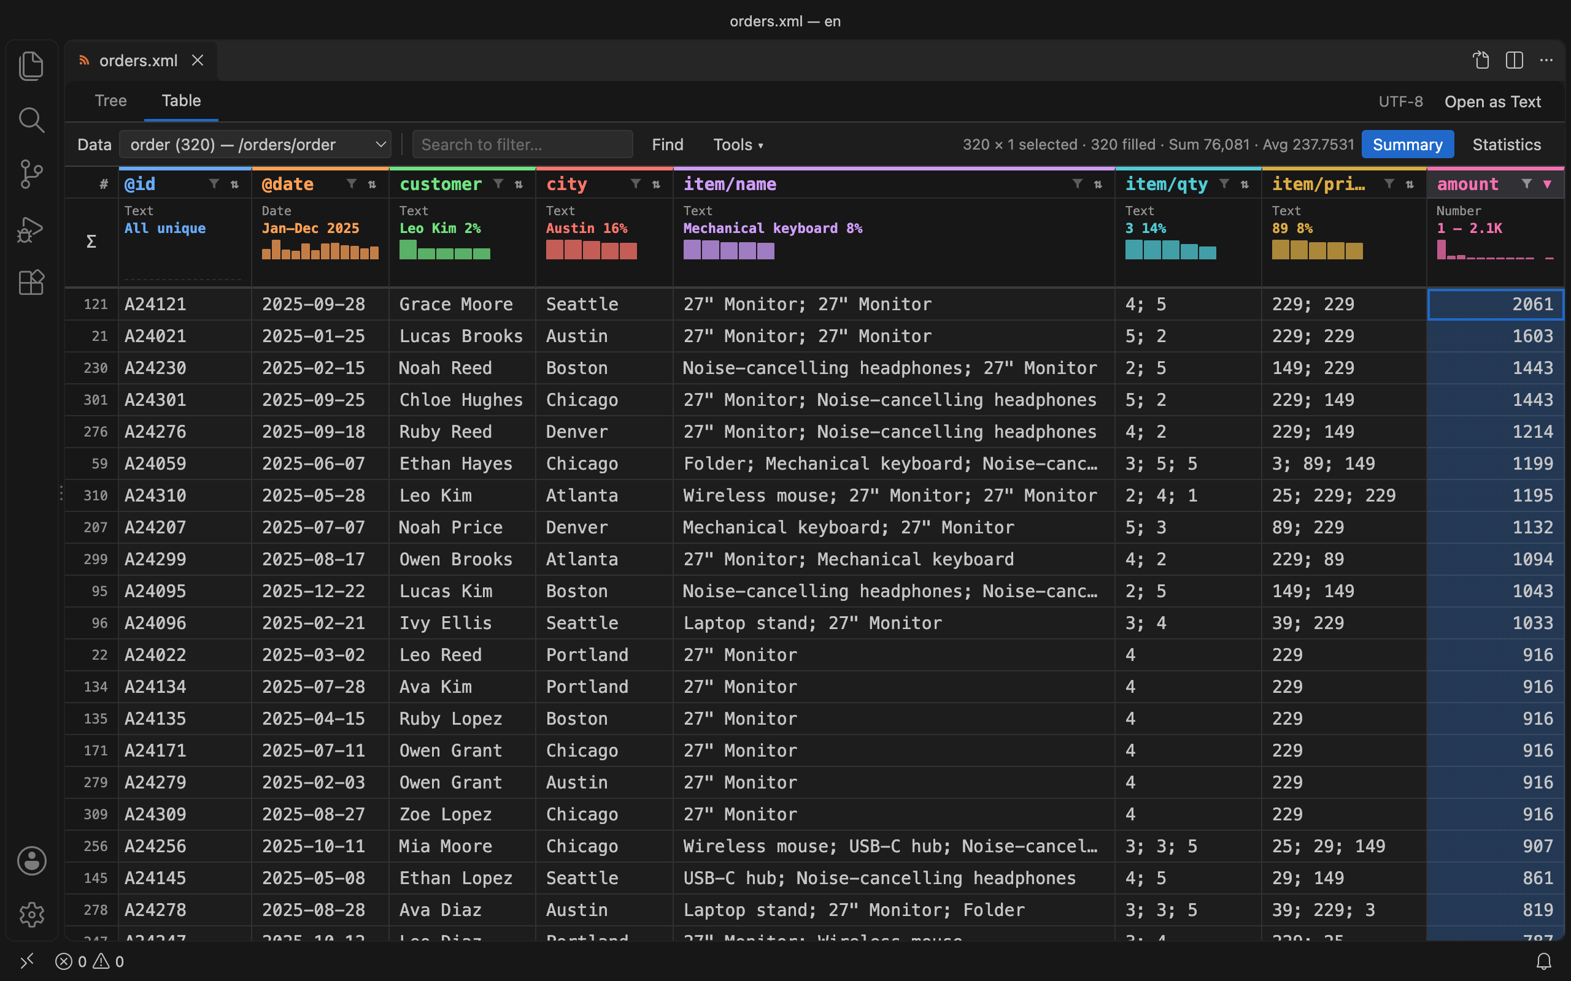Open the Extensions icon in activity bar

pos(31,283)
